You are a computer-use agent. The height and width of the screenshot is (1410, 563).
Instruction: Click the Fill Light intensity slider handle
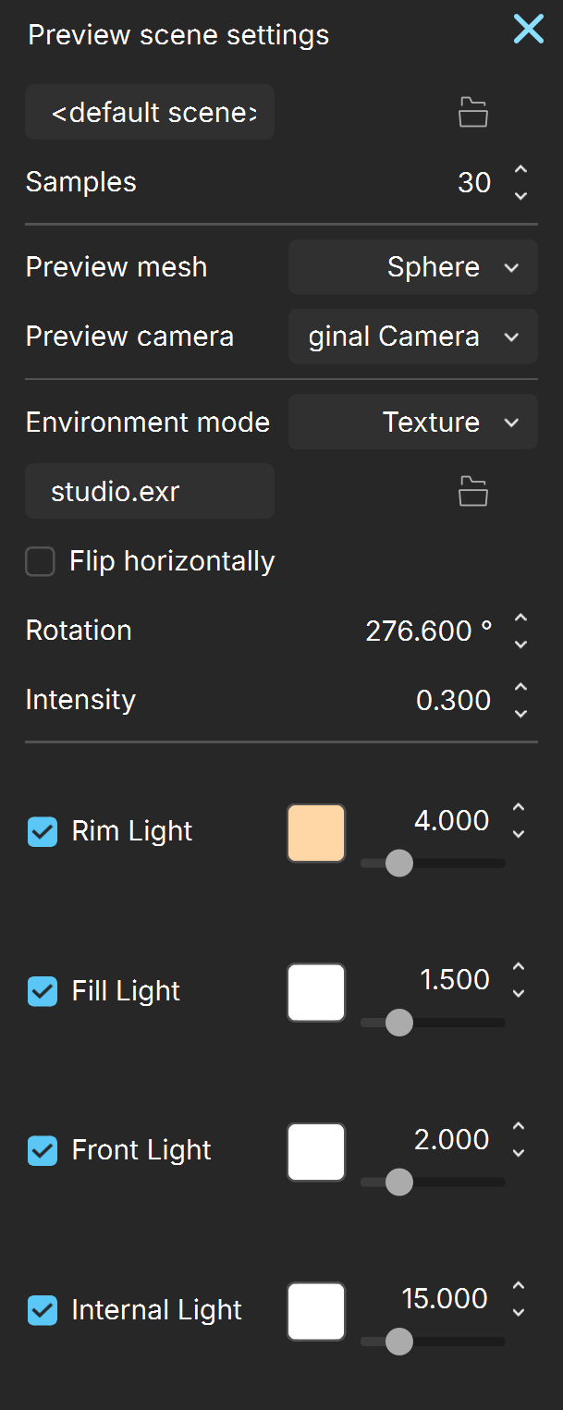click(x=398, y=1023)
